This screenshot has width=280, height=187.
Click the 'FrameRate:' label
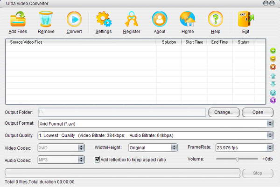pos(199,147)
